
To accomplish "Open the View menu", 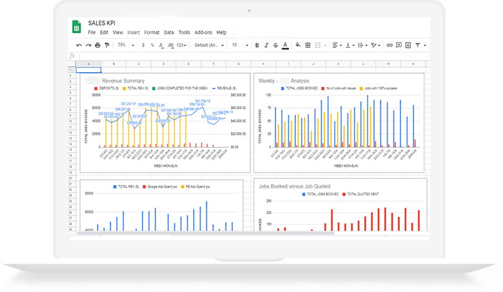I will [x=118, y=32].
